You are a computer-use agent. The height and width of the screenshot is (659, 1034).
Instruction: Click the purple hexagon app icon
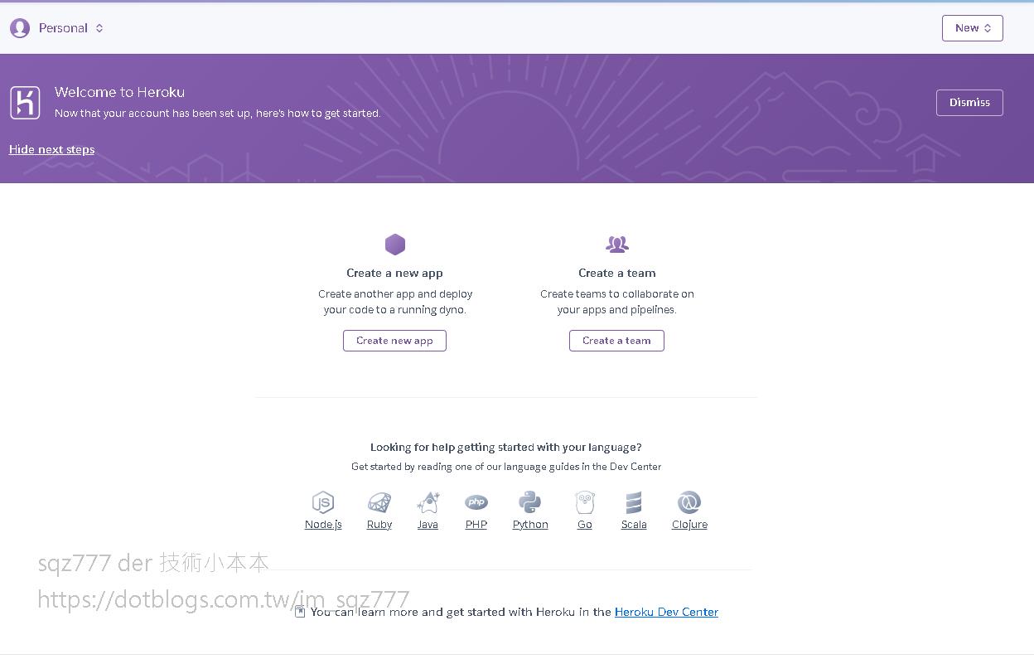pos(395,245)
